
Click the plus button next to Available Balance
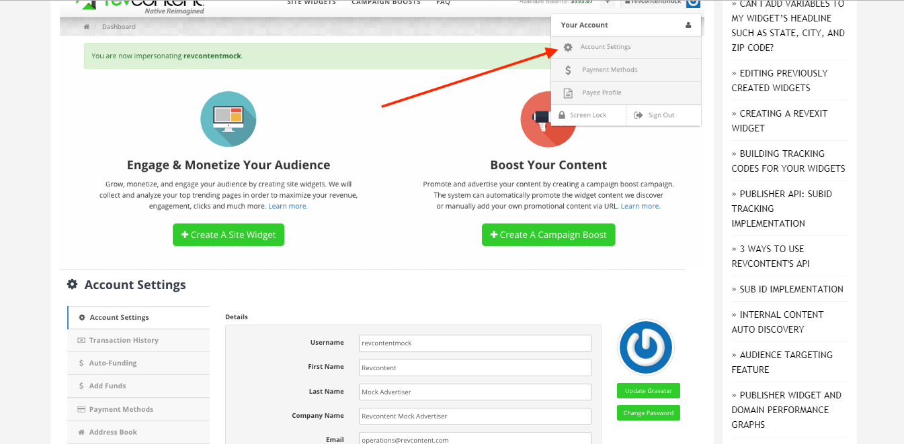[x=607, y=3]
